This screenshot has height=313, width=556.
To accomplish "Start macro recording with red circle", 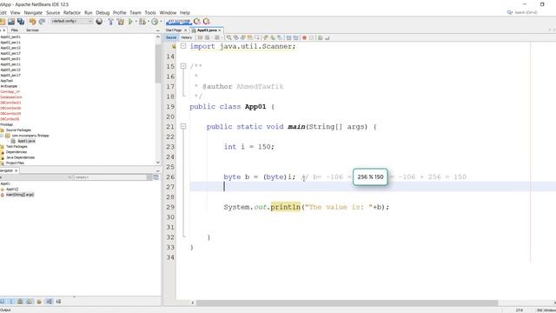I will tap(304, 37).
